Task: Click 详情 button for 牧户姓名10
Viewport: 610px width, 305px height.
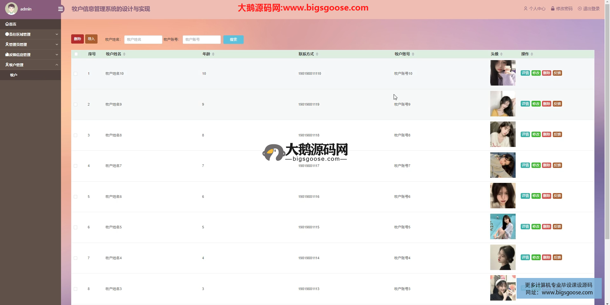Action: (x=525, y=73)
